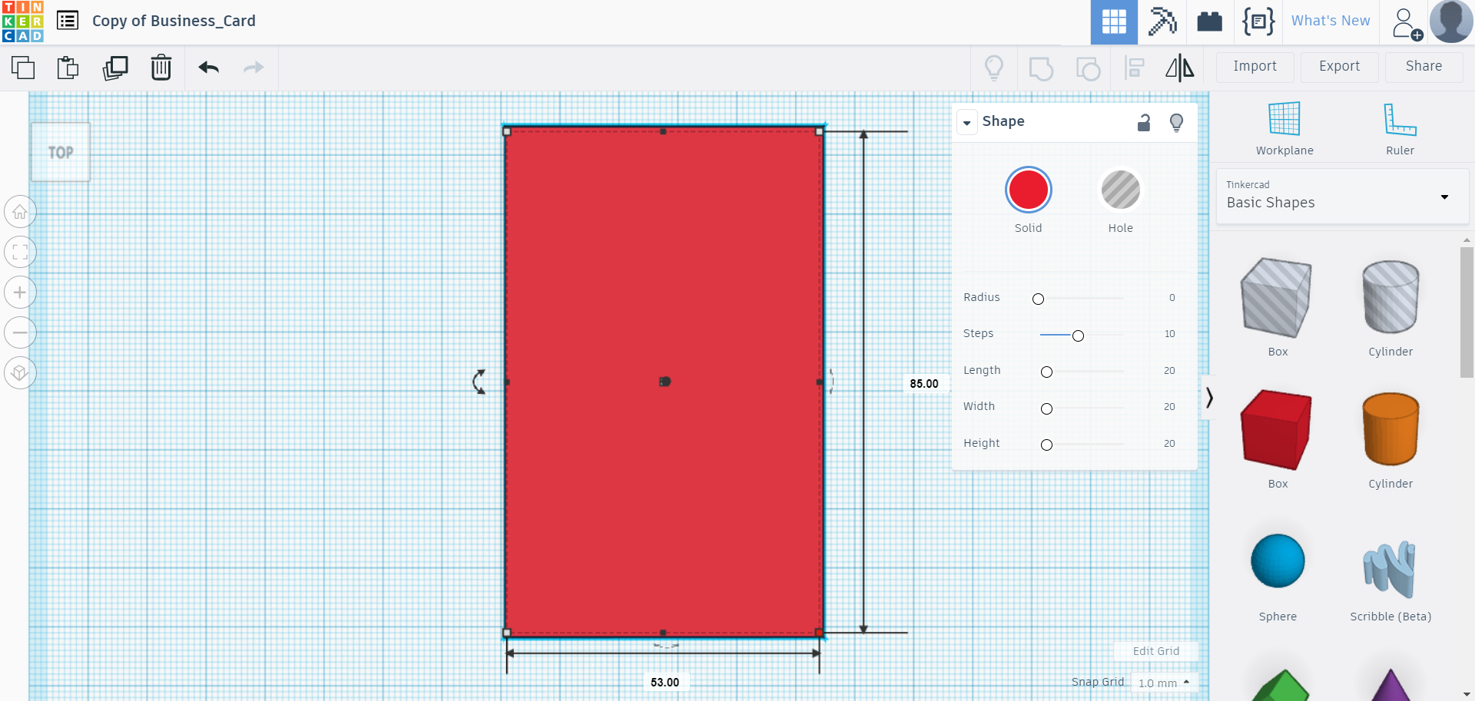Delete selection with trash icon

(161, 68)
